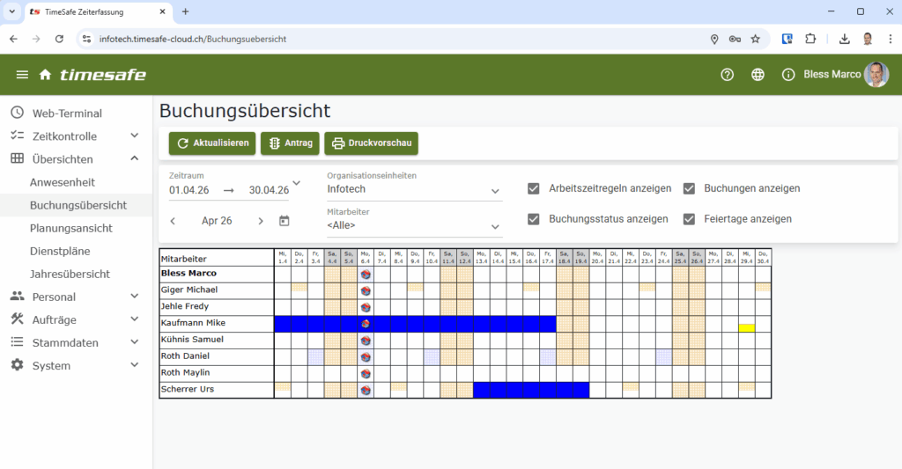The image size is (902, 469).
Task: Click the Druckvorschau button
Action: pos(371,143)
